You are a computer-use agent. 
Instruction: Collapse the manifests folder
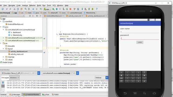(1, 22)
